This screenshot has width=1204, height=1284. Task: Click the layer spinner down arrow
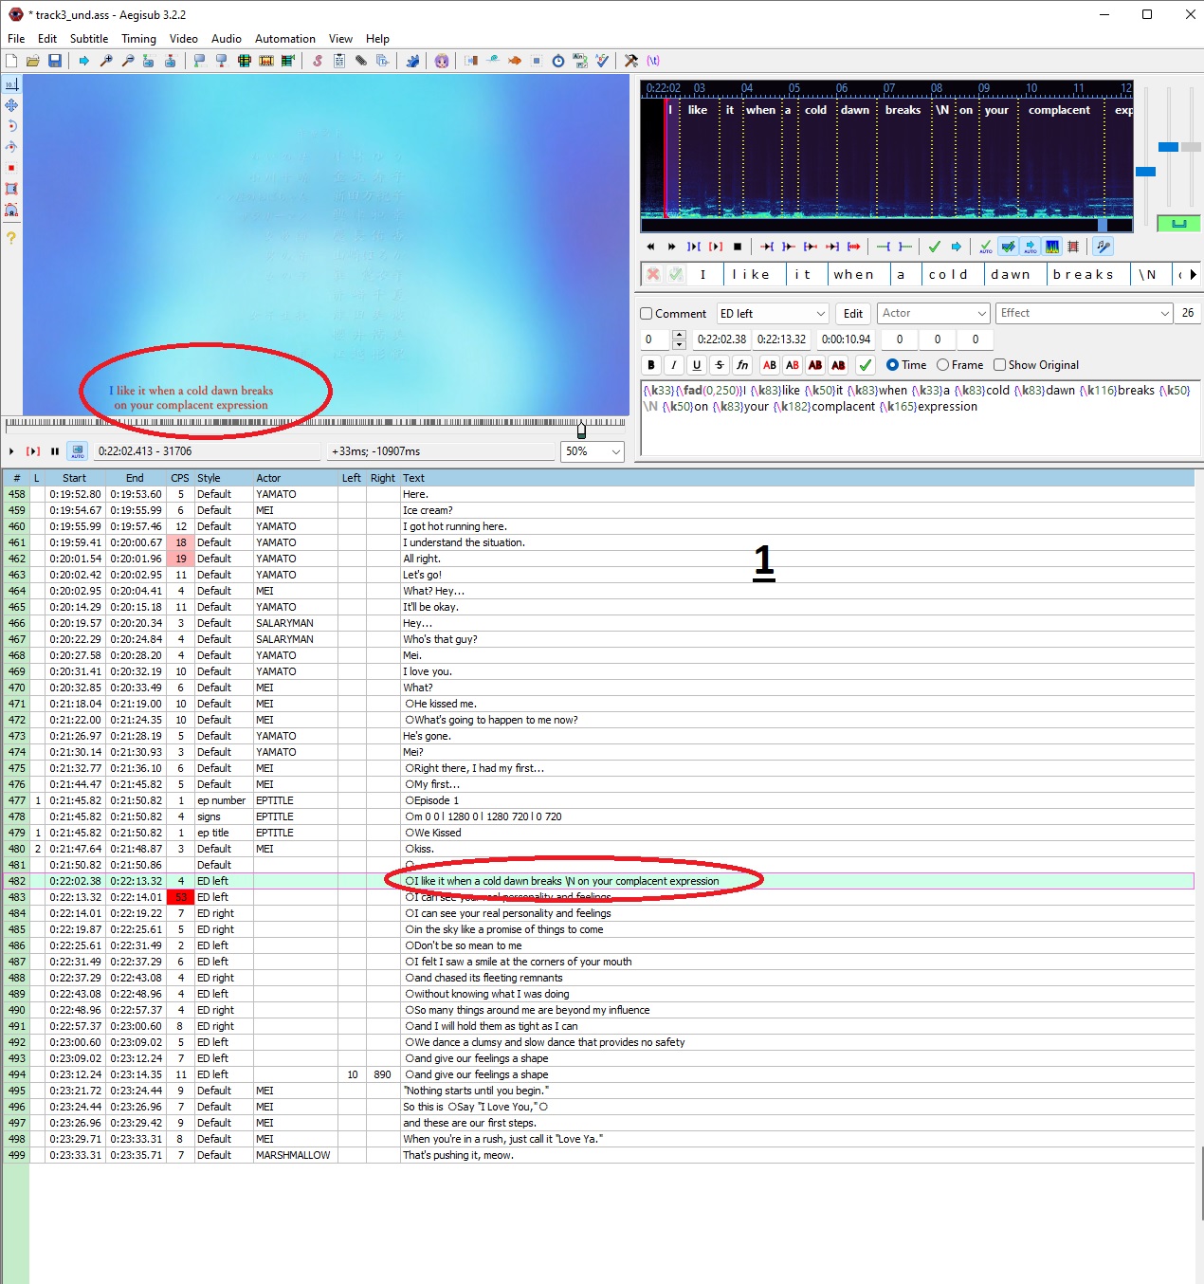[679, 344]
